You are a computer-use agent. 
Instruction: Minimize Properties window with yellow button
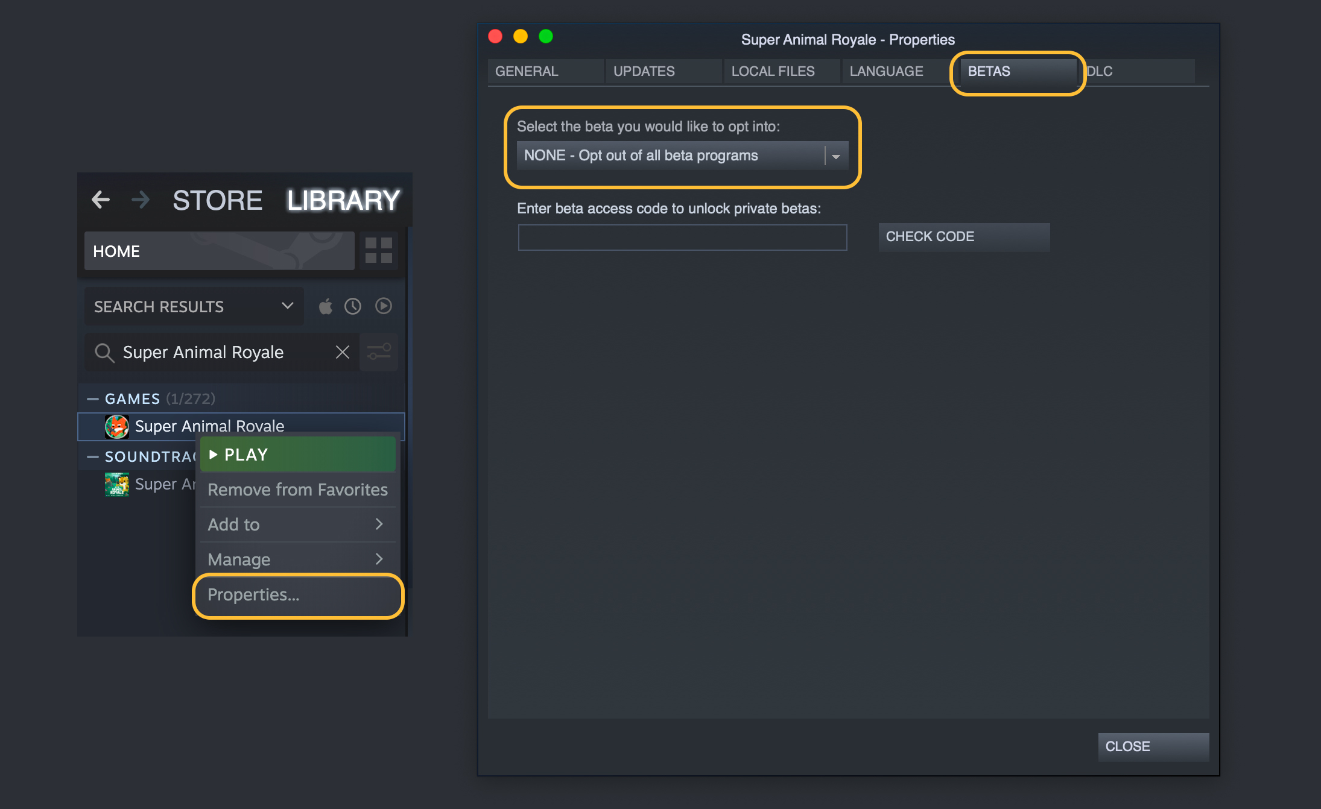click(521, 37)
